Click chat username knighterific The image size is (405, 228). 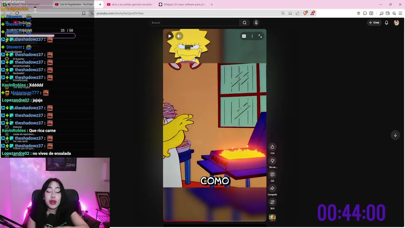17,9
